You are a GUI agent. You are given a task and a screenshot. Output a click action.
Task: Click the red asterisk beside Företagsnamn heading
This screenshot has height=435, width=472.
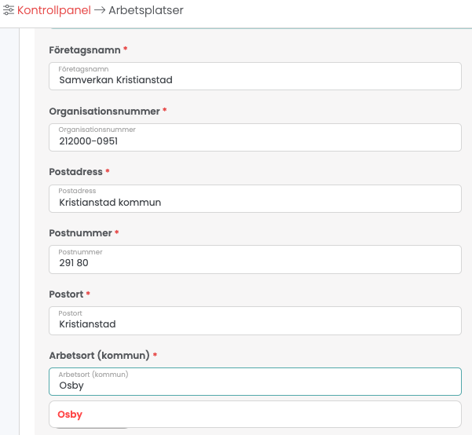(x=126, y=49)
